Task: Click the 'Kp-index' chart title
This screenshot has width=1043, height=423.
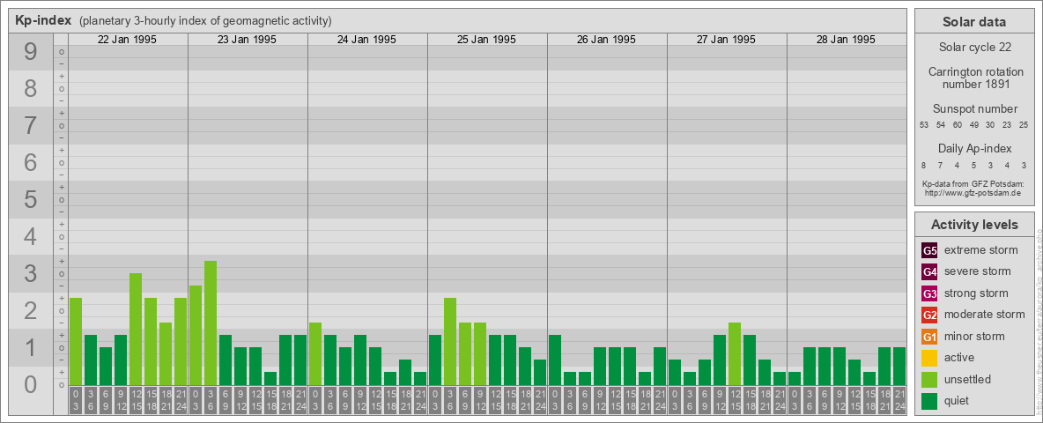Action: pos(43,20)
